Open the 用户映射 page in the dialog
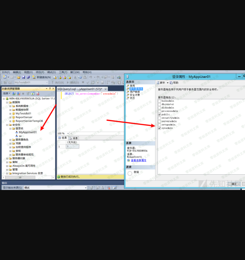245x260 pixels. click(x=134, y=92)
